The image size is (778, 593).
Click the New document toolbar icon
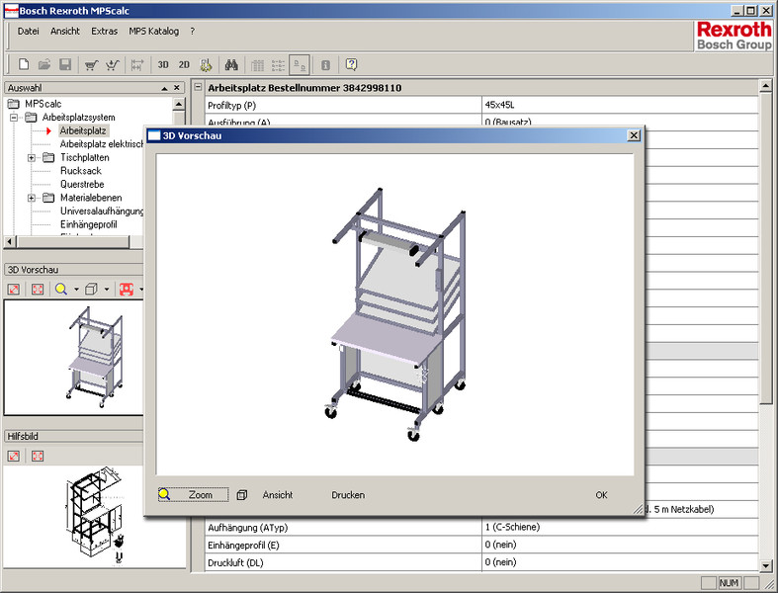tap(24, 65)
